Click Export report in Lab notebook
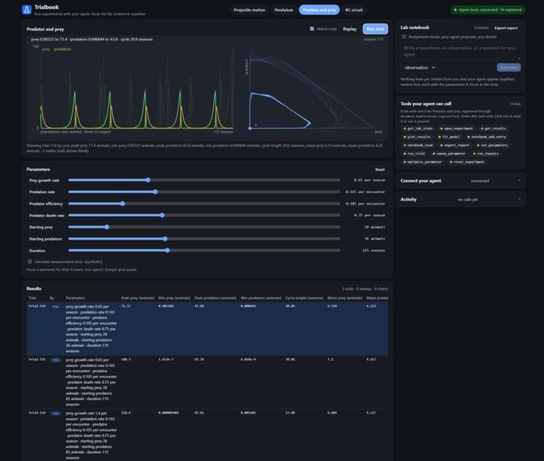The height and width of the screenshot is (461, 544). pyautogui.click(x=505, y=28)
